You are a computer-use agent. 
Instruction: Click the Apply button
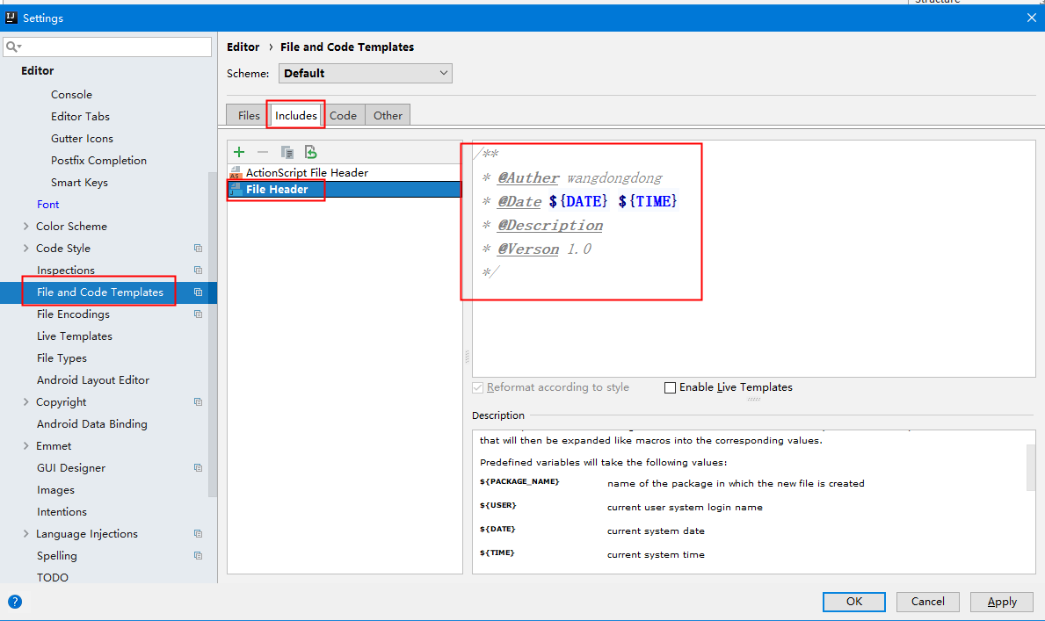(x=1002, y=602)
